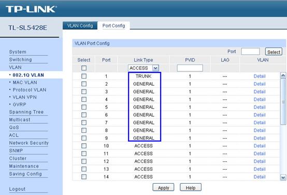Open the Spanning Tree menu
This screenshot has width=287, height=195.
[x=26, y=112]
